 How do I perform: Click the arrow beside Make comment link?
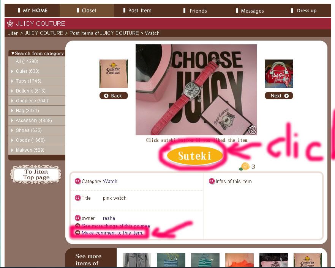point(78,233)
